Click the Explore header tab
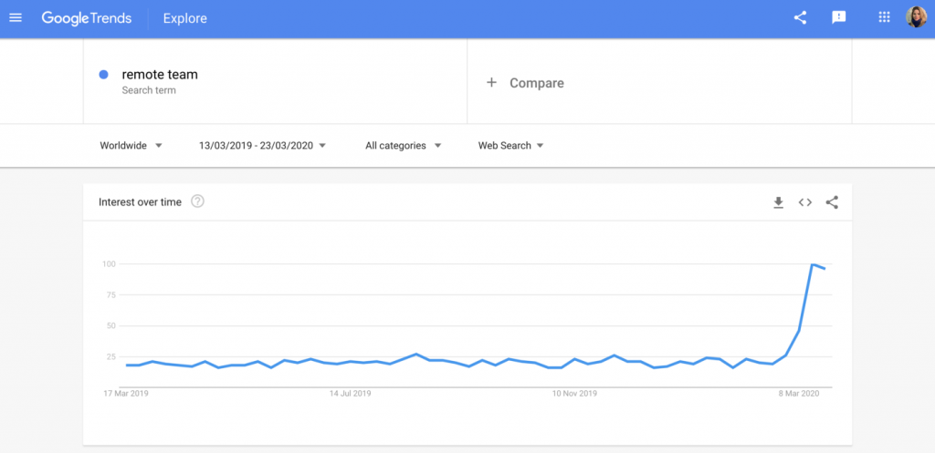The width and height of the screenshot is (935, 453). point(184,18)
